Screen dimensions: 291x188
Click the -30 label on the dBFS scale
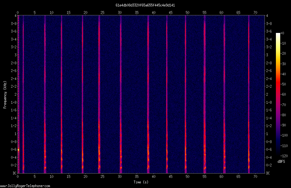(283, 64)
